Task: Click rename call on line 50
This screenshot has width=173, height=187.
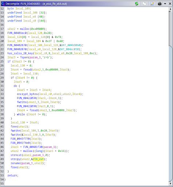Action: coord(15,163)
